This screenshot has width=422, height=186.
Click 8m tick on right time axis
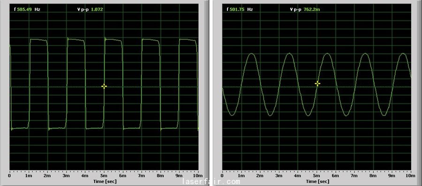pos(373,176)
